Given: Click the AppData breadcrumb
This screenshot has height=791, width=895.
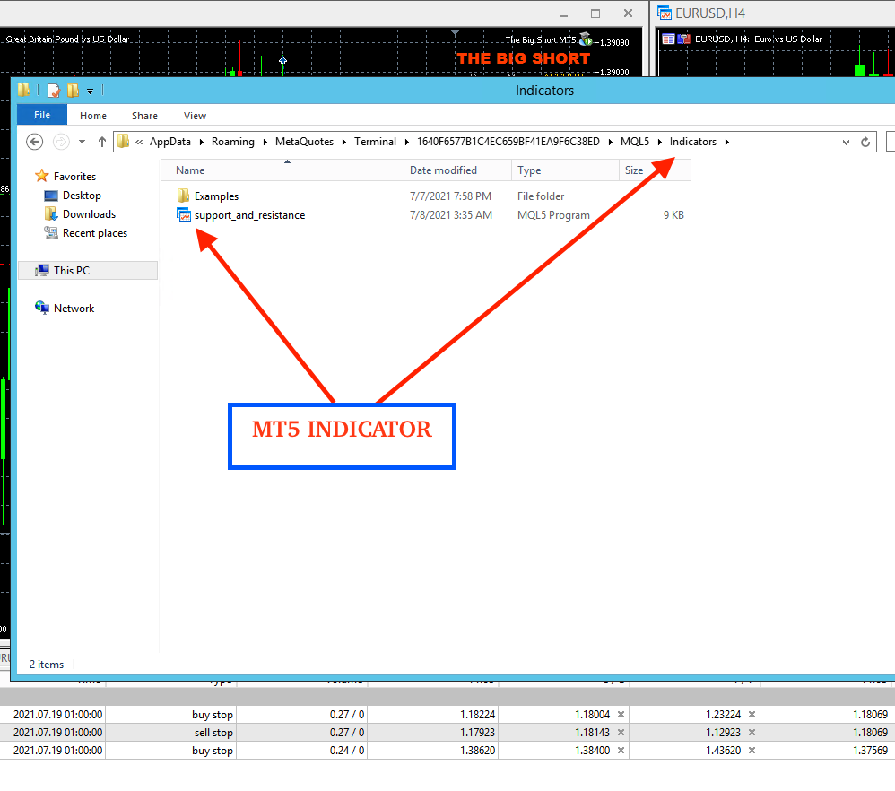Looking at the screenshot, I should (170, 142).
